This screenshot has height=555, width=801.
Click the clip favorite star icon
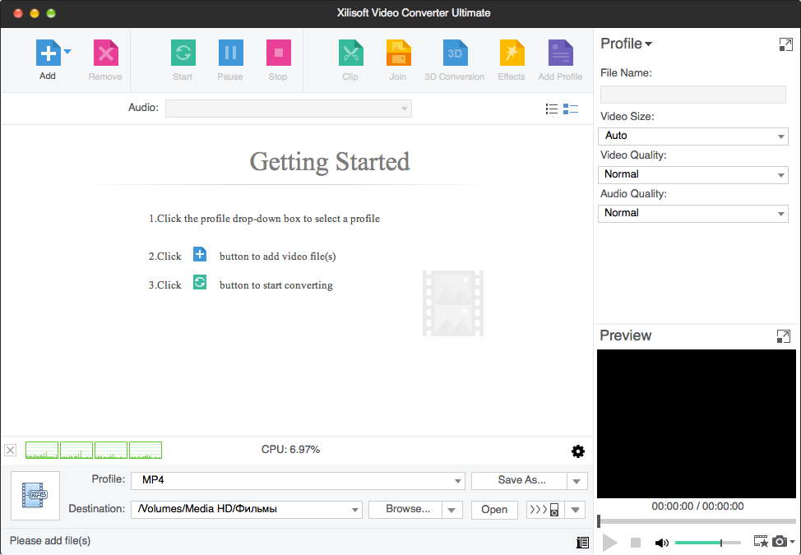click(x=761, y=541)
